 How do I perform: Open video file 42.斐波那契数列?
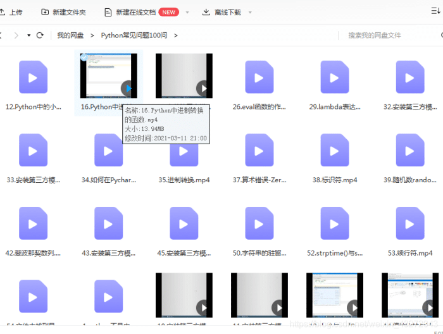33,223
